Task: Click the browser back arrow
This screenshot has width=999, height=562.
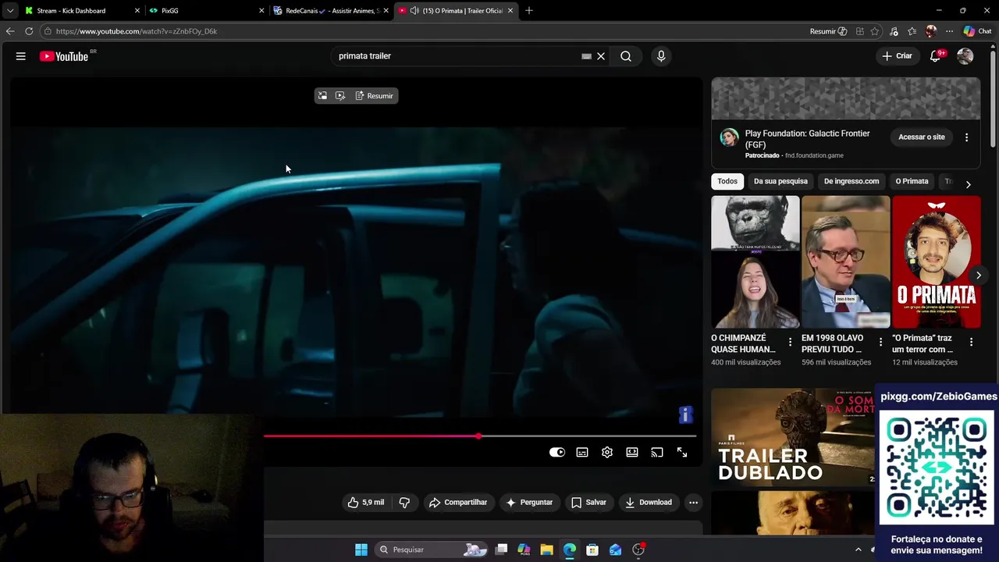Action: coord(10,31)
